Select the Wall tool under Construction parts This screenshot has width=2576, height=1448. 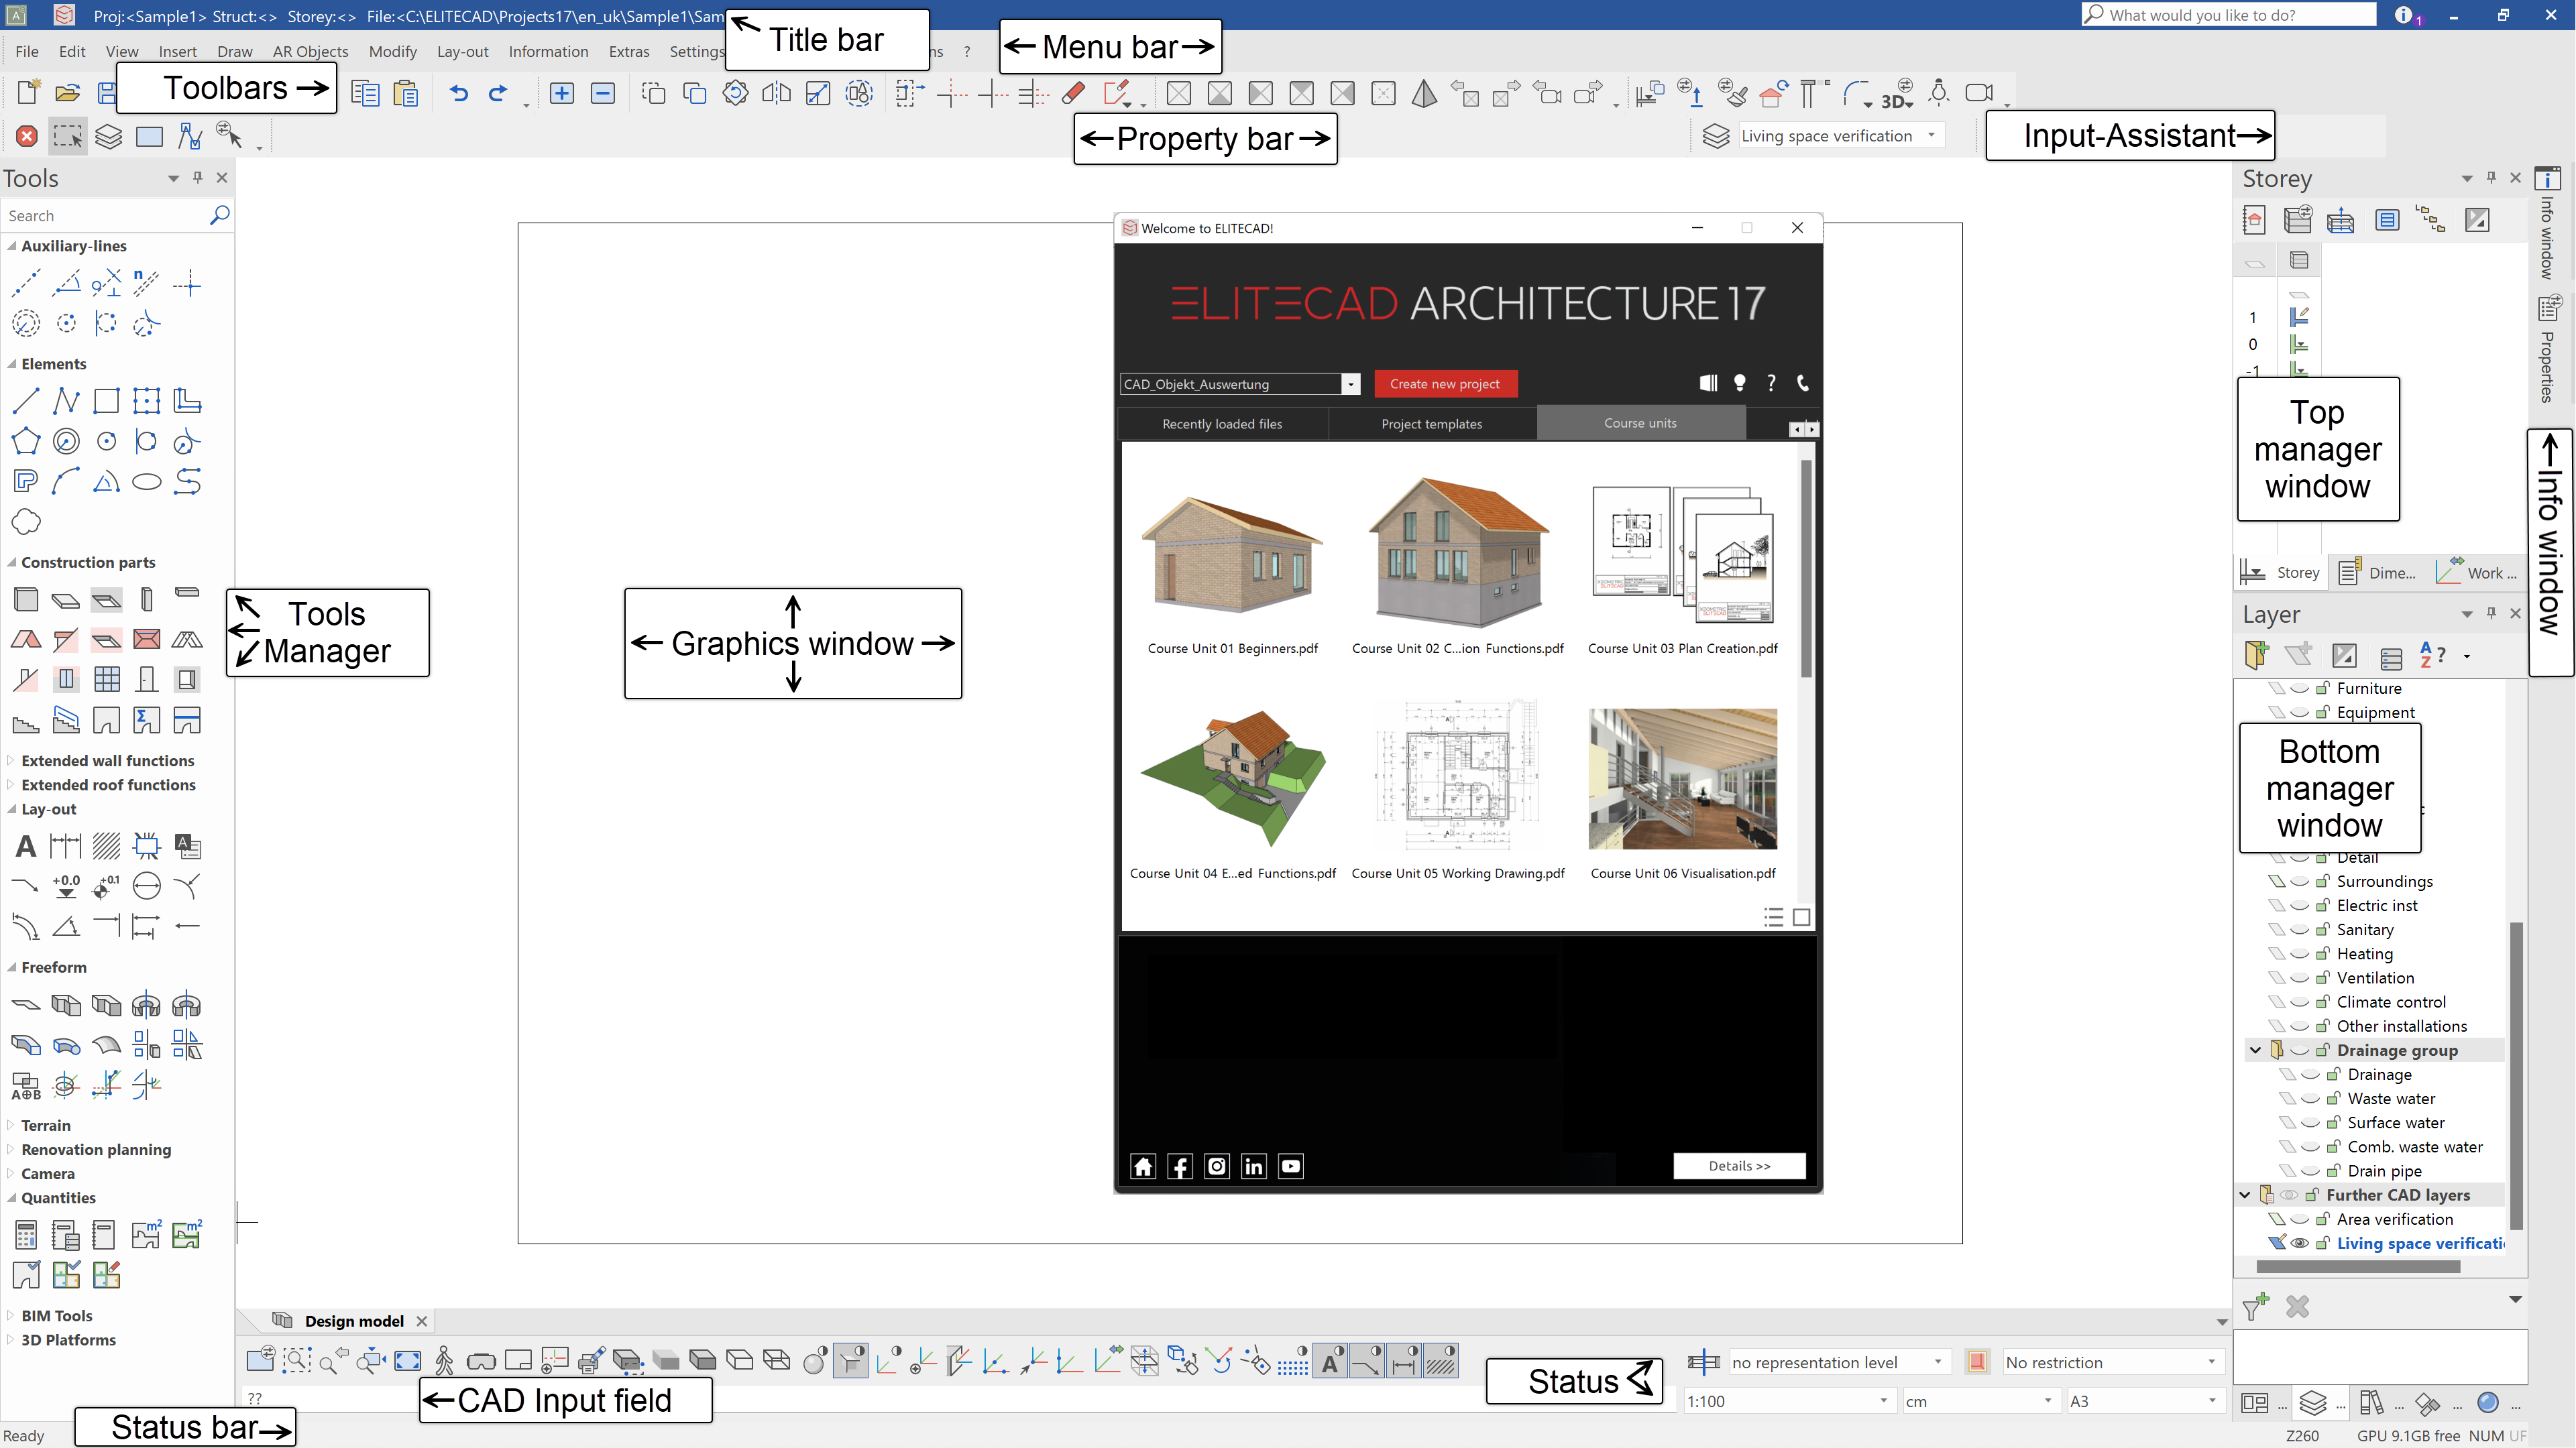[26, 599]
